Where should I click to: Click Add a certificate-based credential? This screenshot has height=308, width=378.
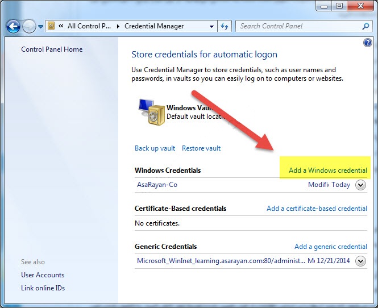pos(317,209)
